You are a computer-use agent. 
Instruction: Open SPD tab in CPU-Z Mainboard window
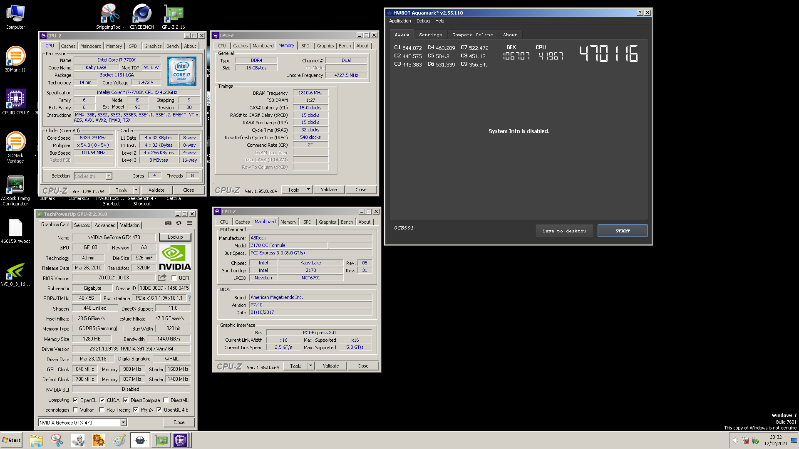(x=308, y=222)
